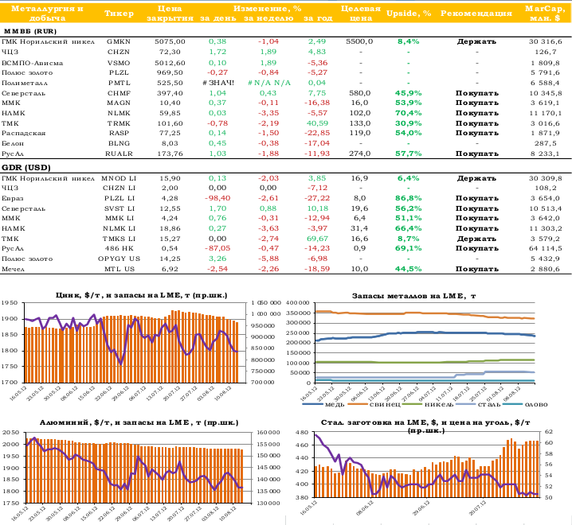
Task: Click the '70,4%' upside value
Action: [x=408, y=113]
